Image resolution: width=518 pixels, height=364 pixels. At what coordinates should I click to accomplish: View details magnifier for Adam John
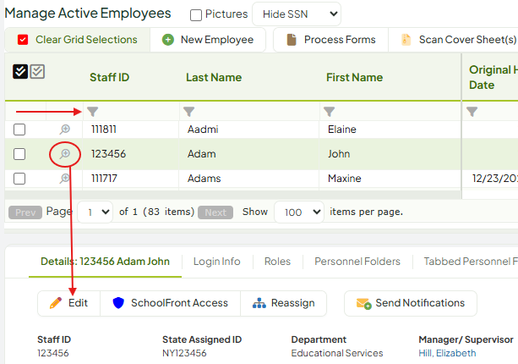(65, 154)
